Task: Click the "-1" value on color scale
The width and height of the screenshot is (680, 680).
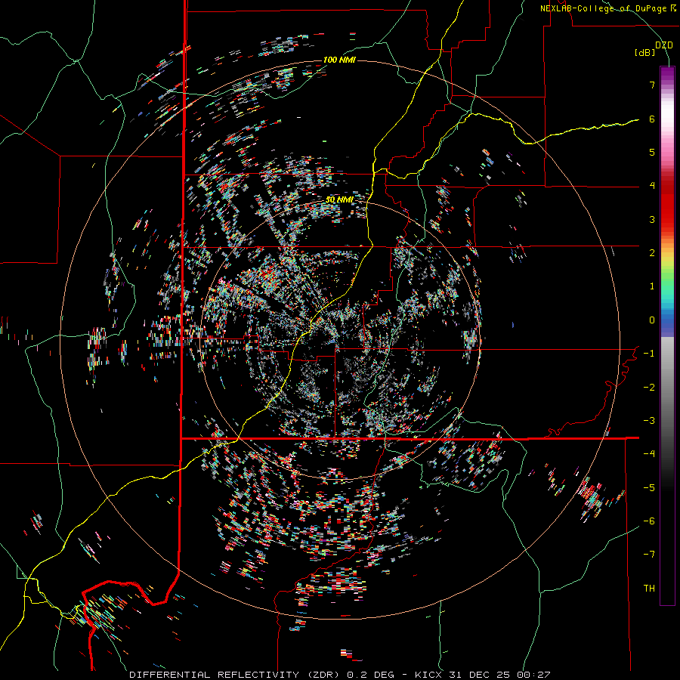Action: [649, 354]
